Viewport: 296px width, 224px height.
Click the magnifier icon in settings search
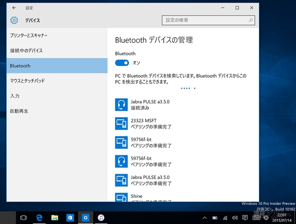click(251, 20)
